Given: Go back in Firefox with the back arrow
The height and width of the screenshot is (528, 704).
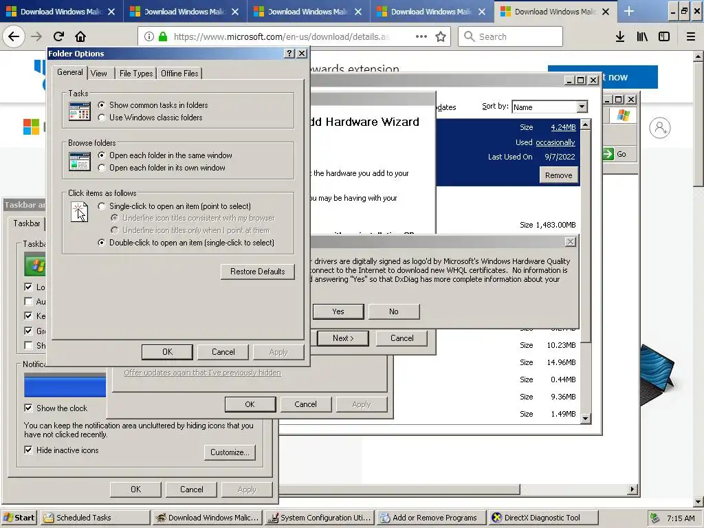Looking at the screenshot, I should (14, 36).
